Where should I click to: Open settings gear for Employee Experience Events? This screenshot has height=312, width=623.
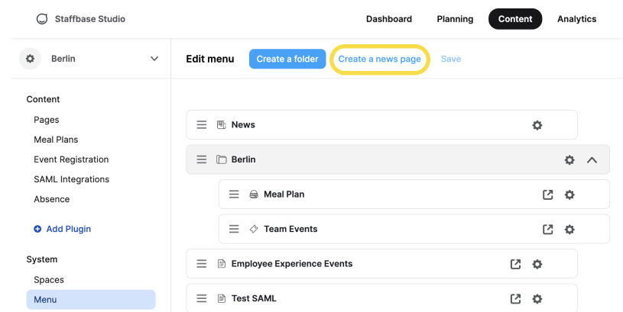(537, 264)
